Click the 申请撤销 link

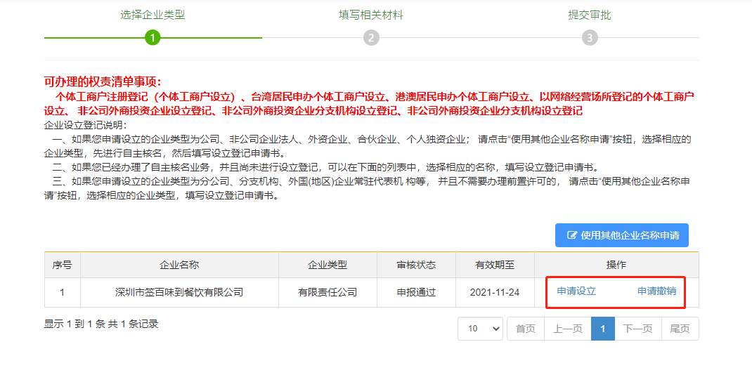656,291
